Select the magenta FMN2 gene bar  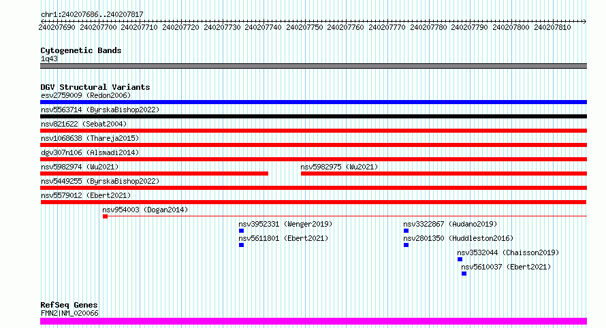pos(313,321)
